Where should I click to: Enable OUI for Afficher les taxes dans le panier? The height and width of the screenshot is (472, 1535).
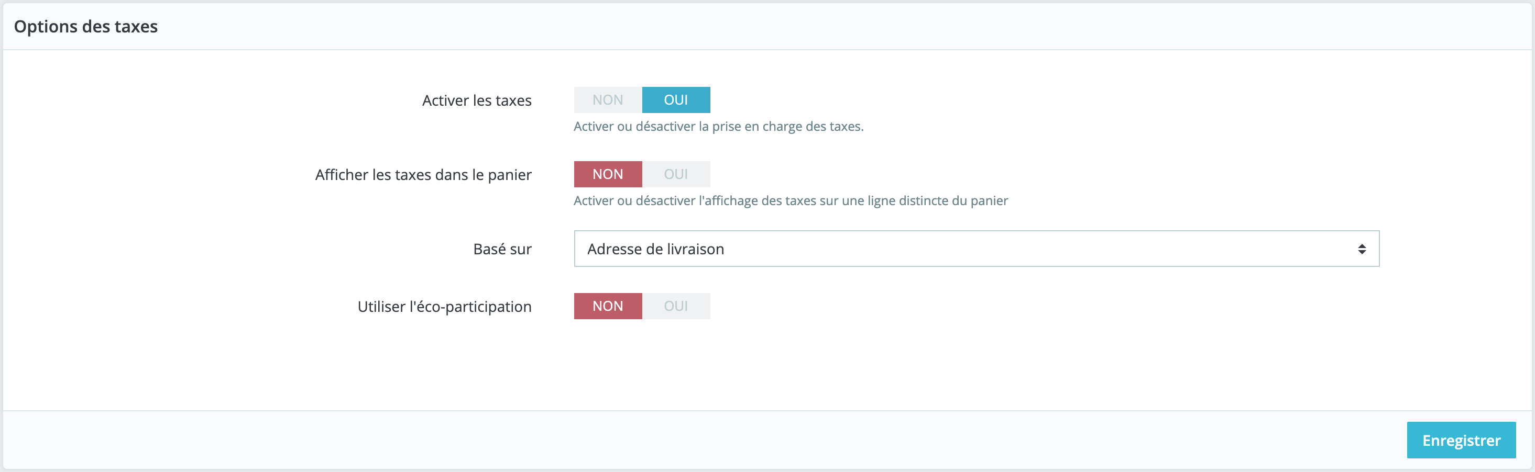[x=676, y=174]
